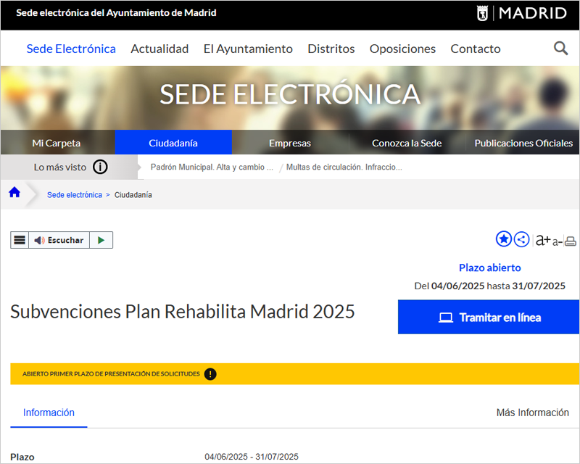Open the ReadSpeaker menu hamburger icon

pos(20,240)
